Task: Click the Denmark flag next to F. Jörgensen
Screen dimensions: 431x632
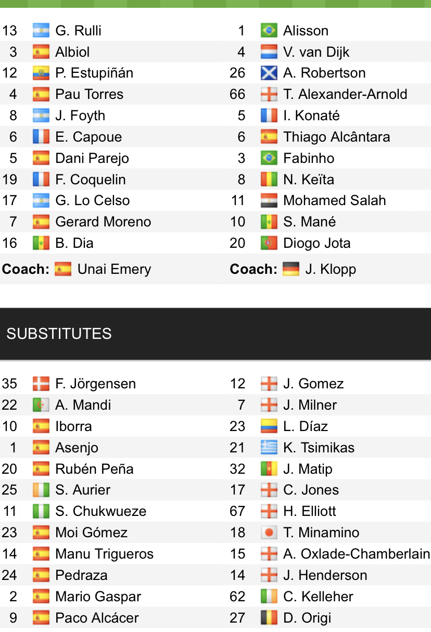Action: pos(41,384)
